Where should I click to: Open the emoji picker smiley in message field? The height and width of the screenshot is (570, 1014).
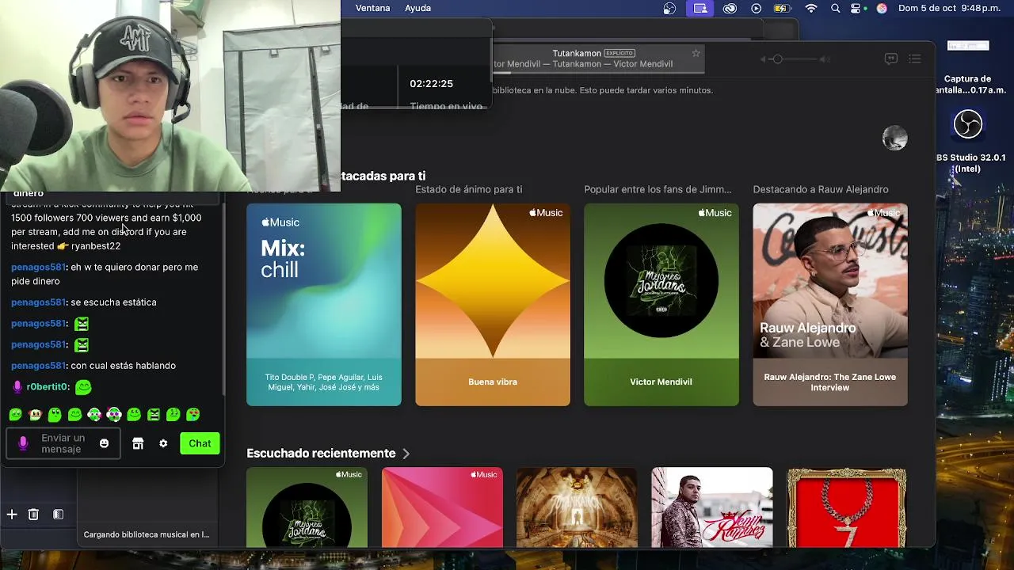click(104, 443)
